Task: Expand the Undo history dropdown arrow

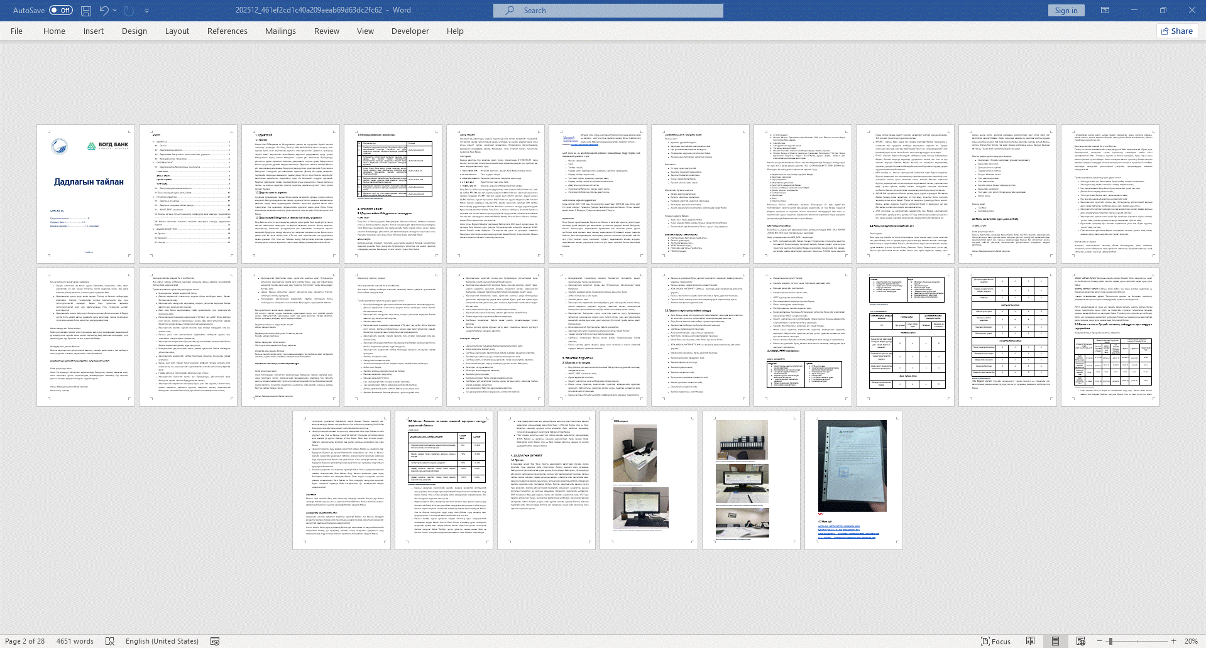Action: tap(115, 11)
